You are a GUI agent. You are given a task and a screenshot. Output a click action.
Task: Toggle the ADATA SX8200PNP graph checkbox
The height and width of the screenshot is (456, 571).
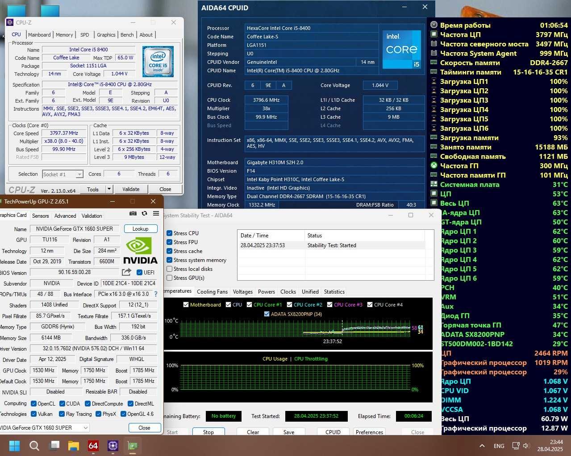pos(267,314)
